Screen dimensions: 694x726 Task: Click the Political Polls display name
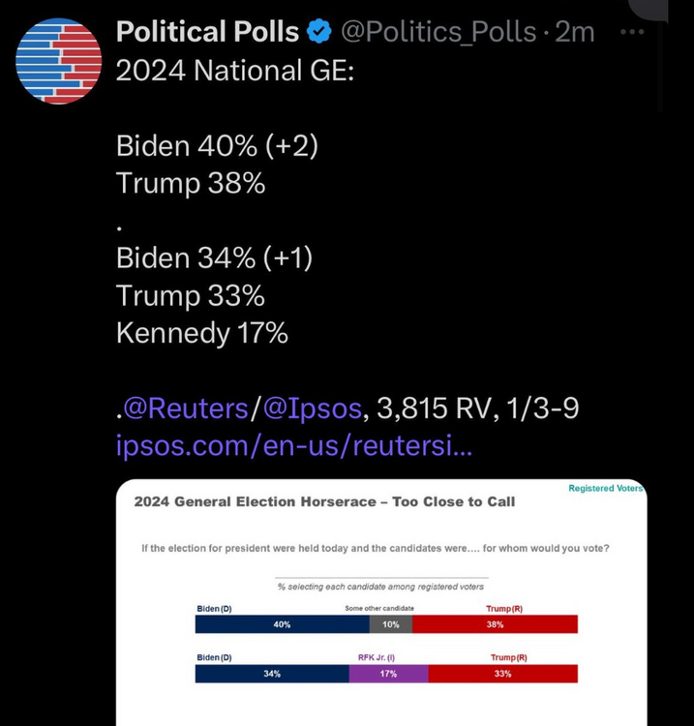pos(207,32)
